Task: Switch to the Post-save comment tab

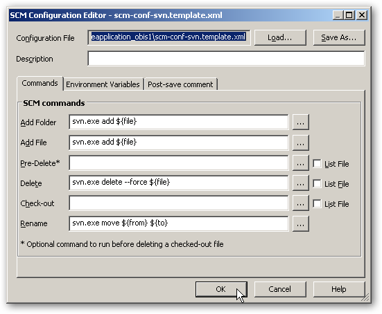Action: [x=180, y=84]
